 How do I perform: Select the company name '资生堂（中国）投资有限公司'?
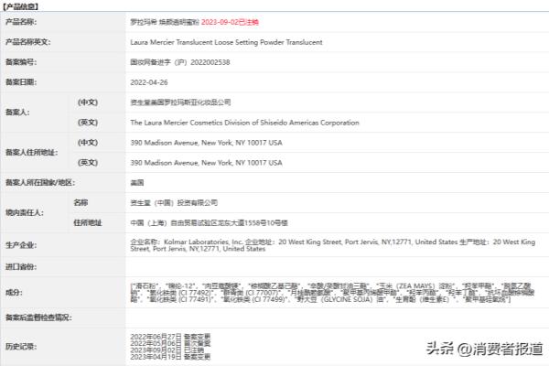pyautogui.click(x=174, y=203)
